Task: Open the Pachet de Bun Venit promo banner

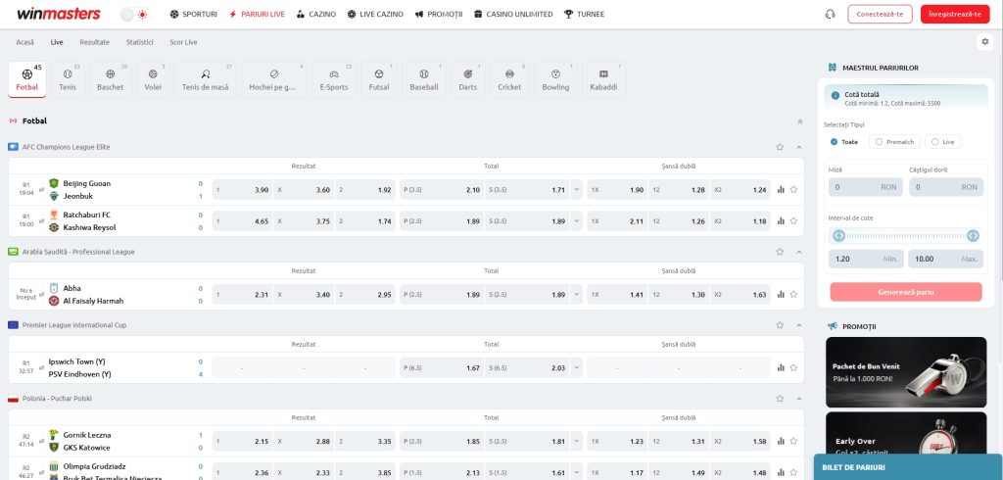Action: [x=906, y=372]
